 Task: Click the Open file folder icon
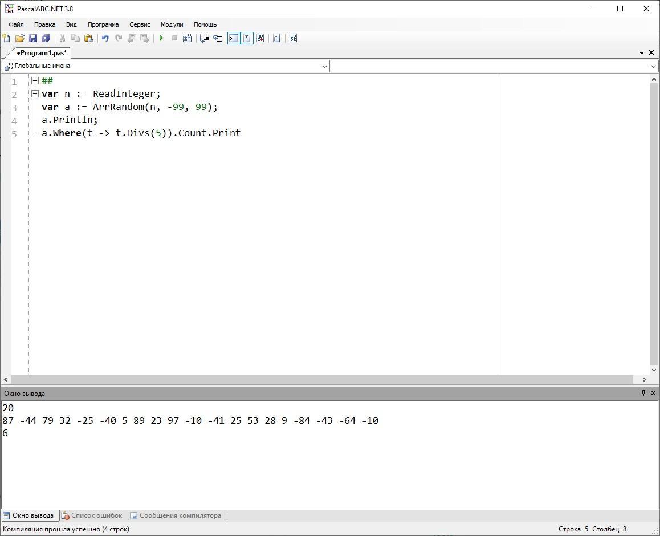[x=19, y=38]
